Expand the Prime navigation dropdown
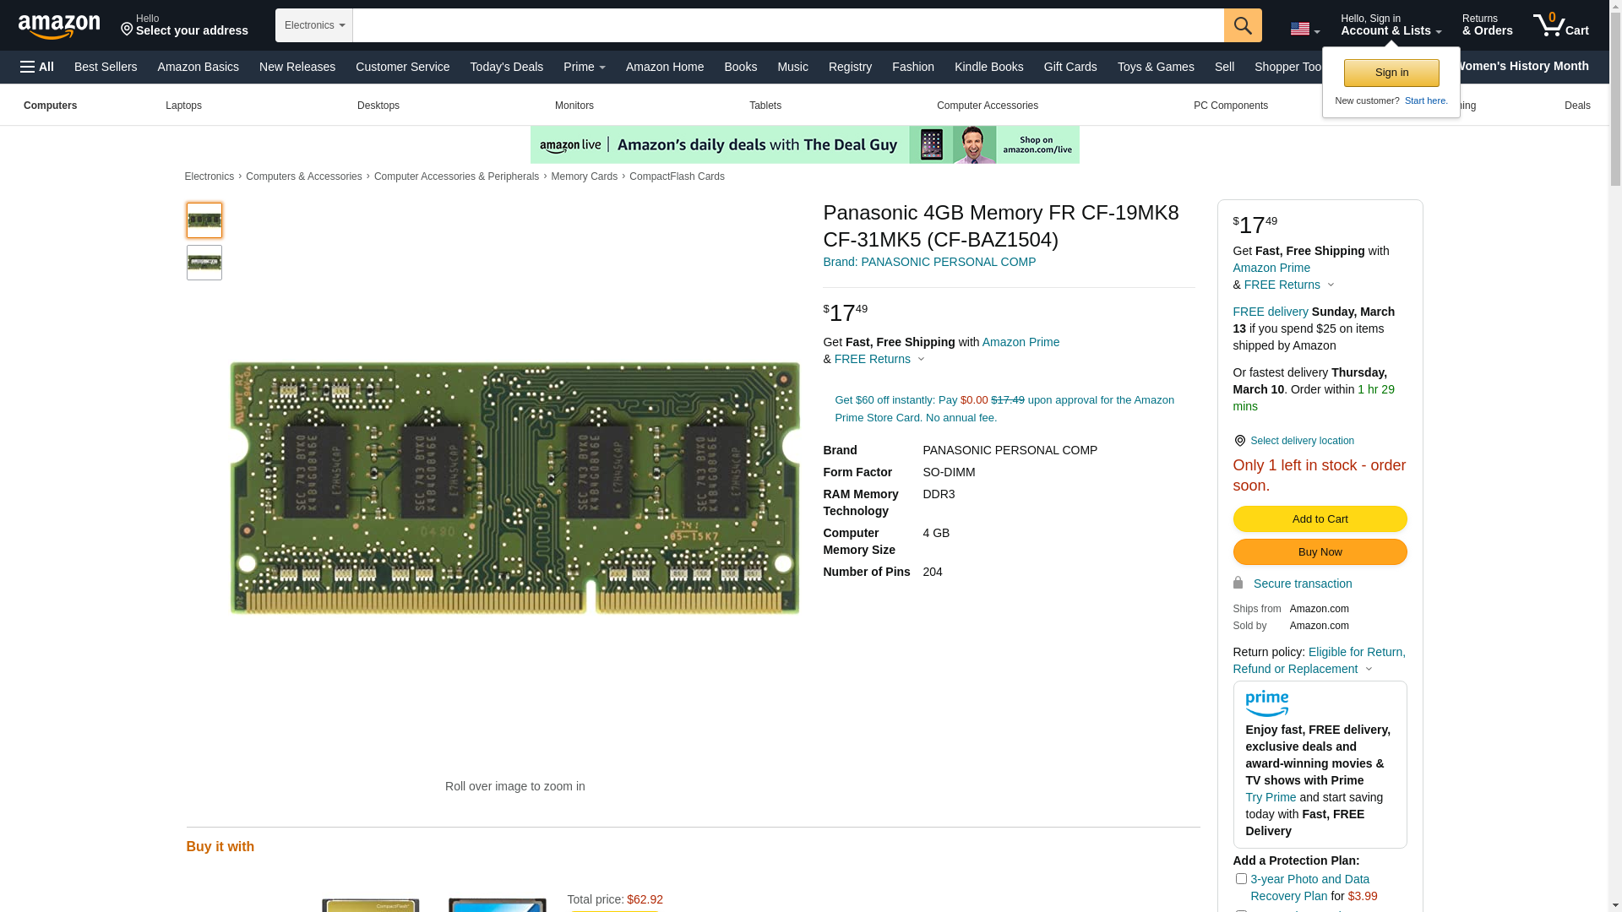The image size is (1622, 912). (x=584, y=67)
